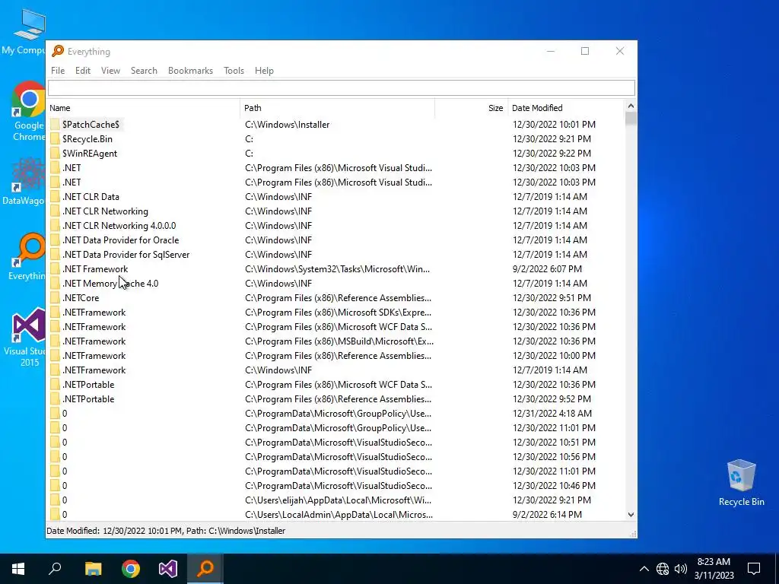The width and height of the screenshot is (779, 584).
Task: Maximize the Everything window
Action: pyautogui.click(x=585, y=51)
